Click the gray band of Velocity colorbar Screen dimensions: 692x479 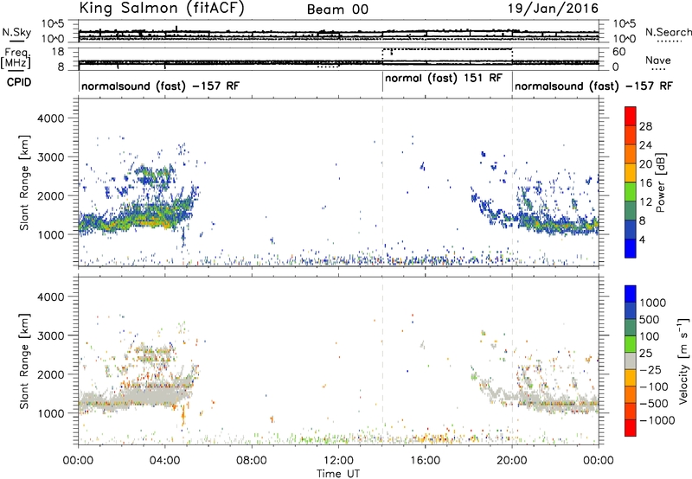point(631,361)
